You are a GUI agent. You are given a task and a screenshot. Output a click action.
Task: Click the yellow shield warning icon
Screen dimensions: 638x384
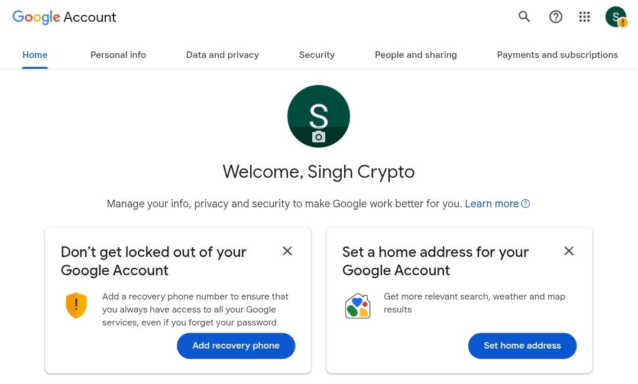coord(76,305)
